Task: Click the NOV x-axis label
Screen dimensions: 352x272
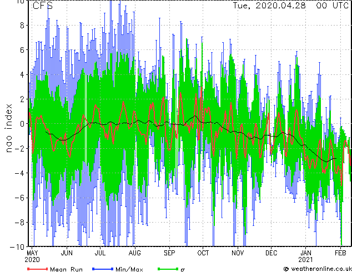Action: tap(238, 253)
